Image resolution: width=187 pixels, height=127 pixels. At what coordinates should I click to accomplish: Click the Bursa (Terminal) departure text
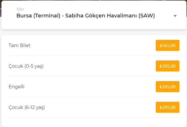38,16
